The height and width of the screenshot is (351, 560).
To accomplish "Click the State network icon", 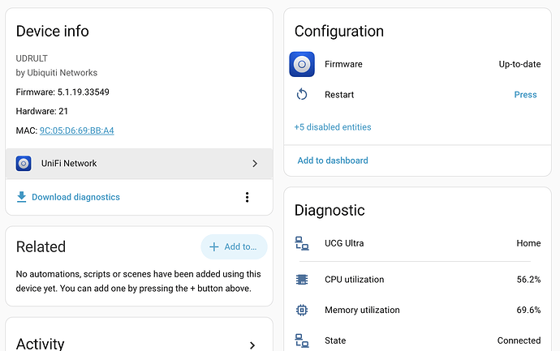I will pos(302,340).
